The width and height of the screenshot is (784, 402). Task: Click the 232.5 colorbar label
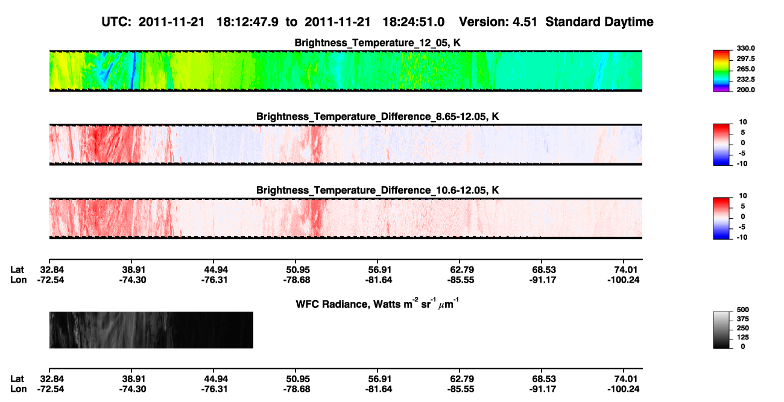tap(746, 80)
